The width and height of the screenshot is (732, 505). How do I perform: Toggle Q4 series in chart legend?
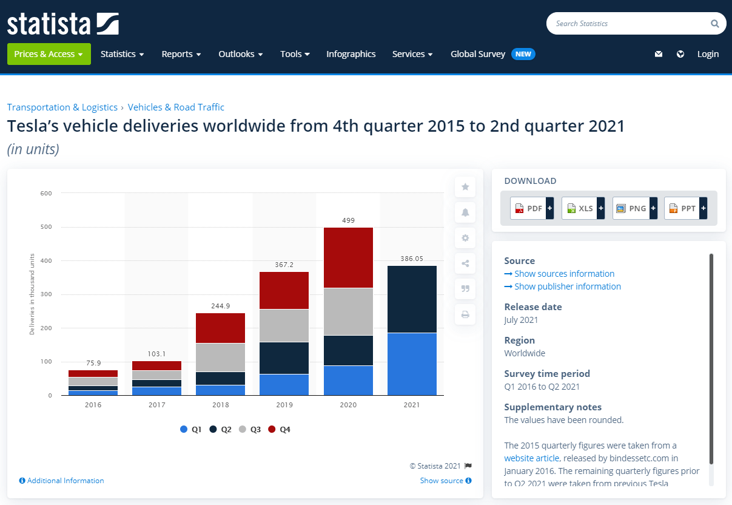click(279, 429)
